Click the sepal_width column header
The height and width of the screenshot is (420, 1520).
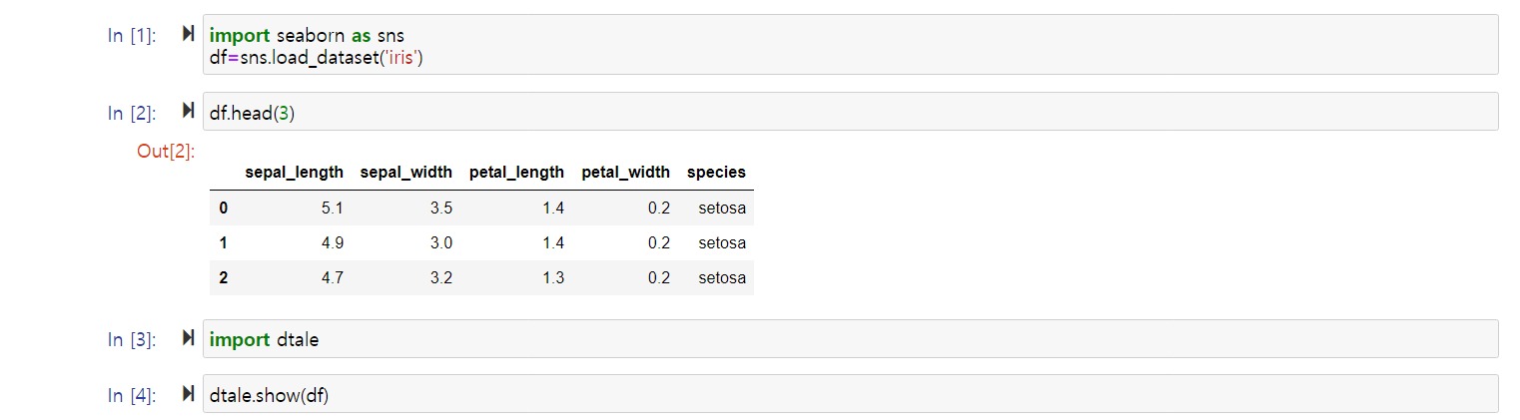pos(405,172)
